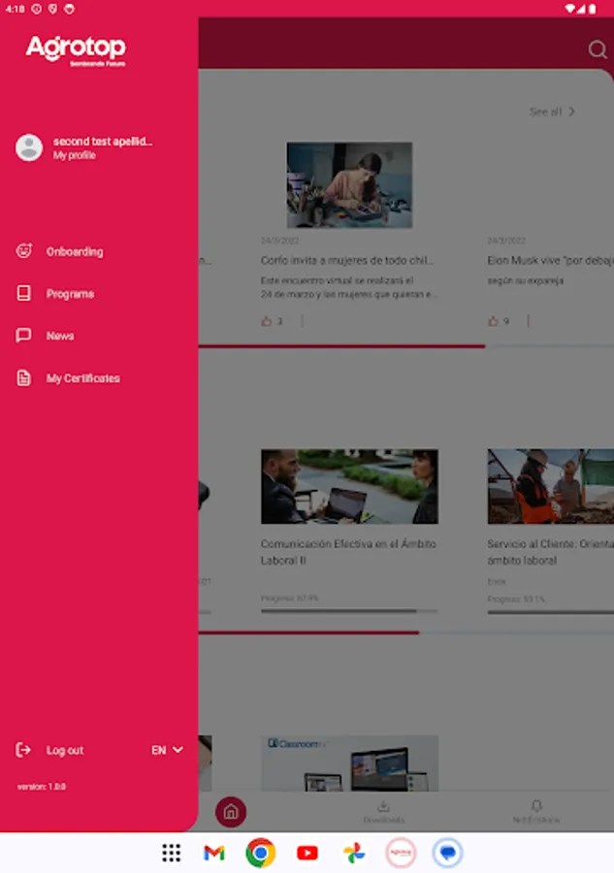Click the version: 1.0.0 text

(42, 787)
